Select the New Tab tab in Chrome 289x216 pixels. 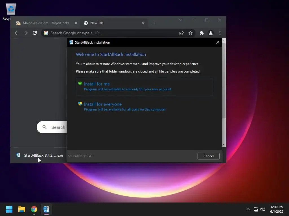[x=114, y=23]
